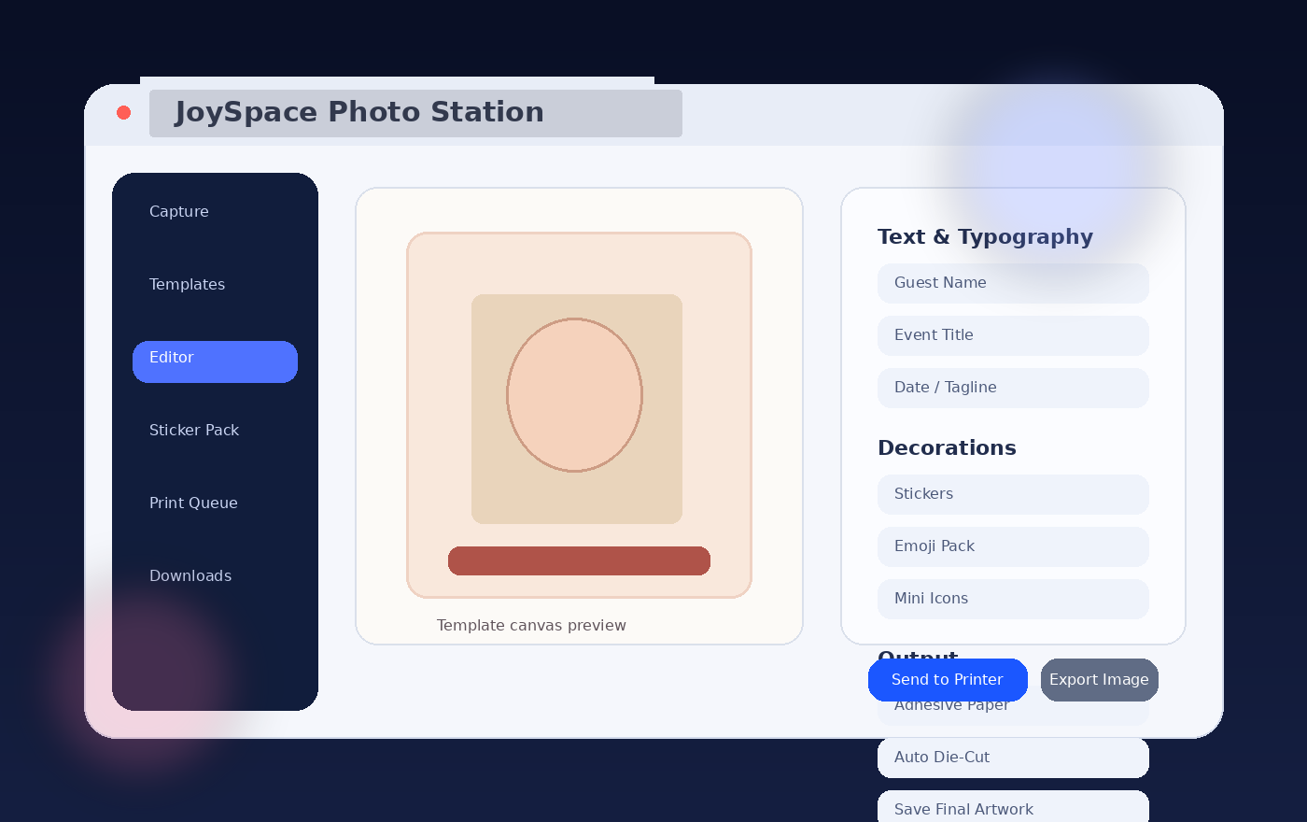Viewport: 1307px width, 822px height.
Task: Open the Downloads section
Action: [x=190, y=575]
